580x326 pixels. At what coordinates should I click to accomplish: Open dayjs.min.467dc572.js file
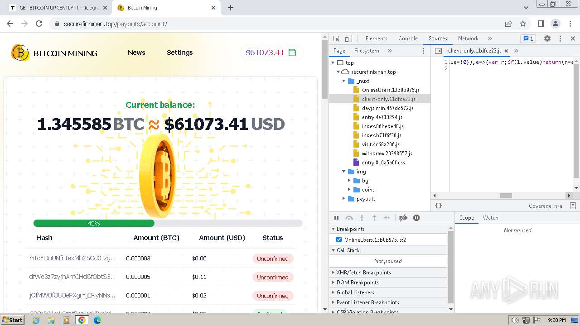point(387,108)
